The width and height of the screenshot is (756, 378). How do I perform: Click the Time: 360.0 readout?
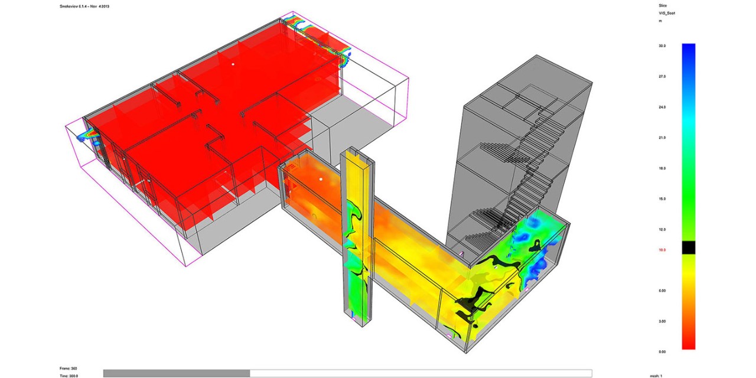click(x=69, y=376)
